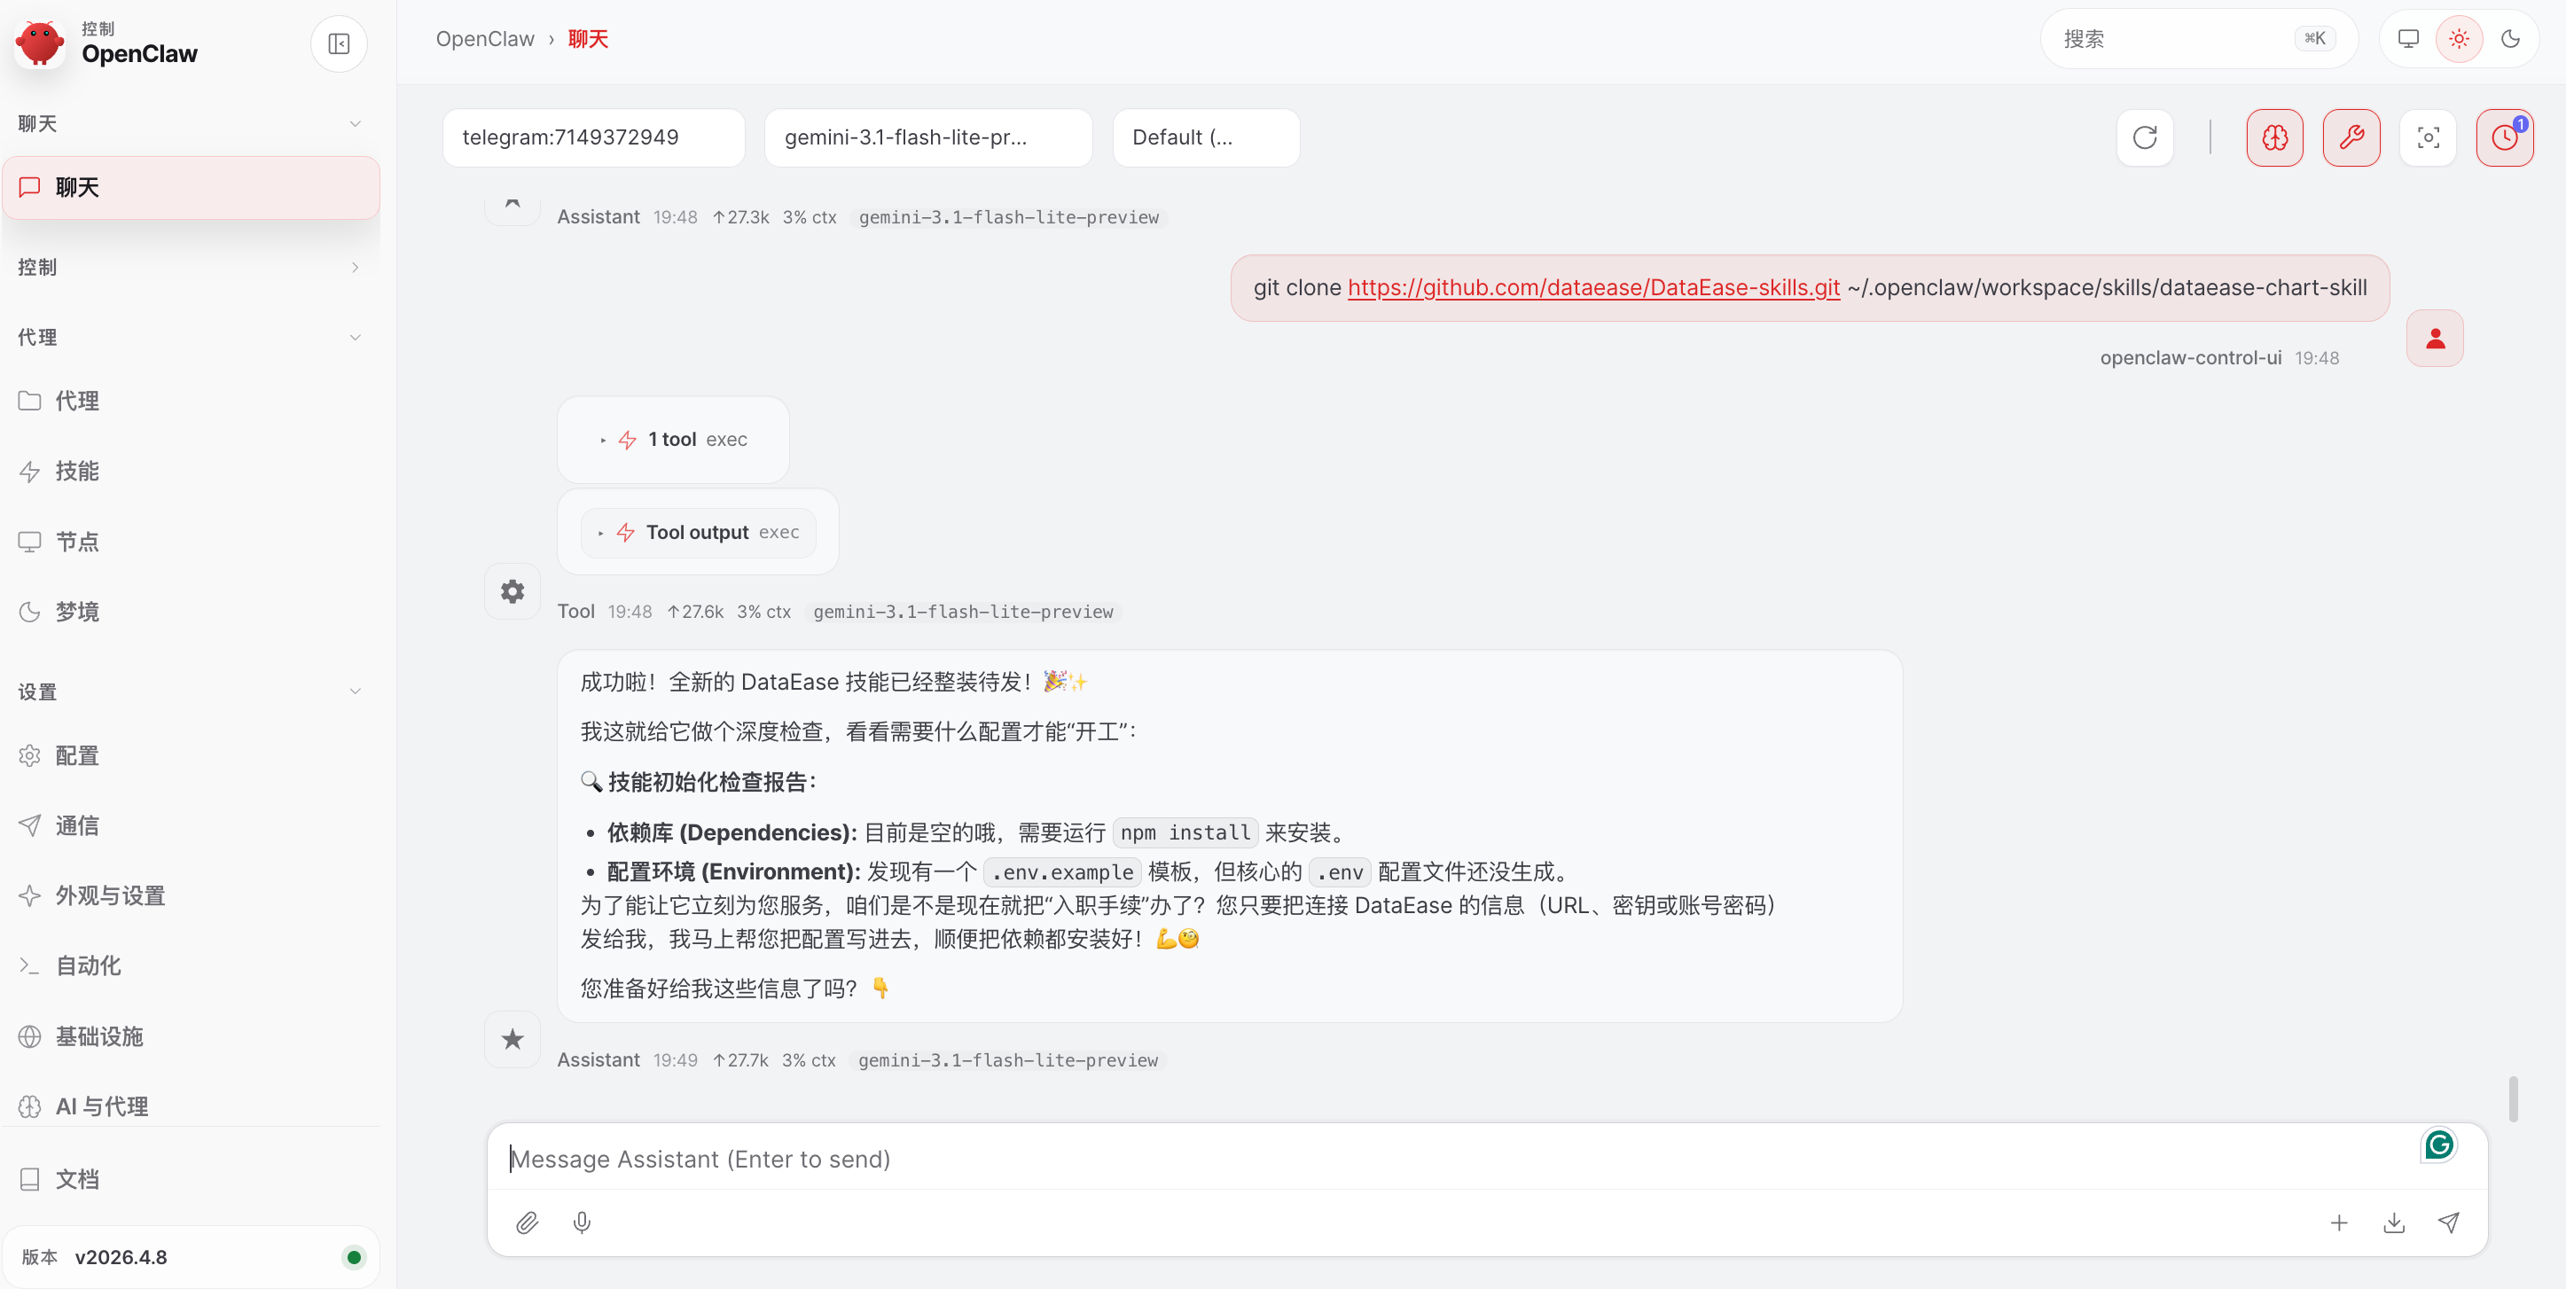Collapse the sidebar with the panel toggle

339,43
